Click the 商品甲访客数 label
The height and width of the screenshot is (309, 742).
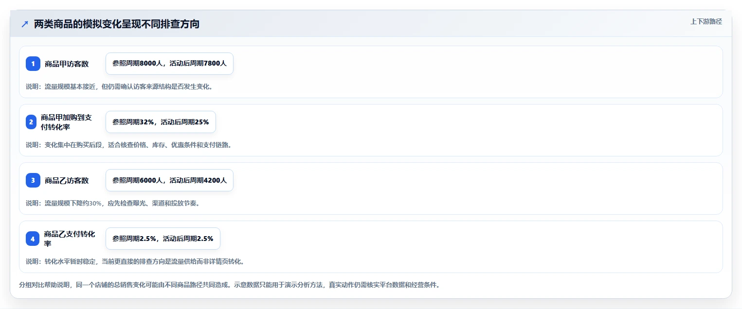tap(67, 64)
